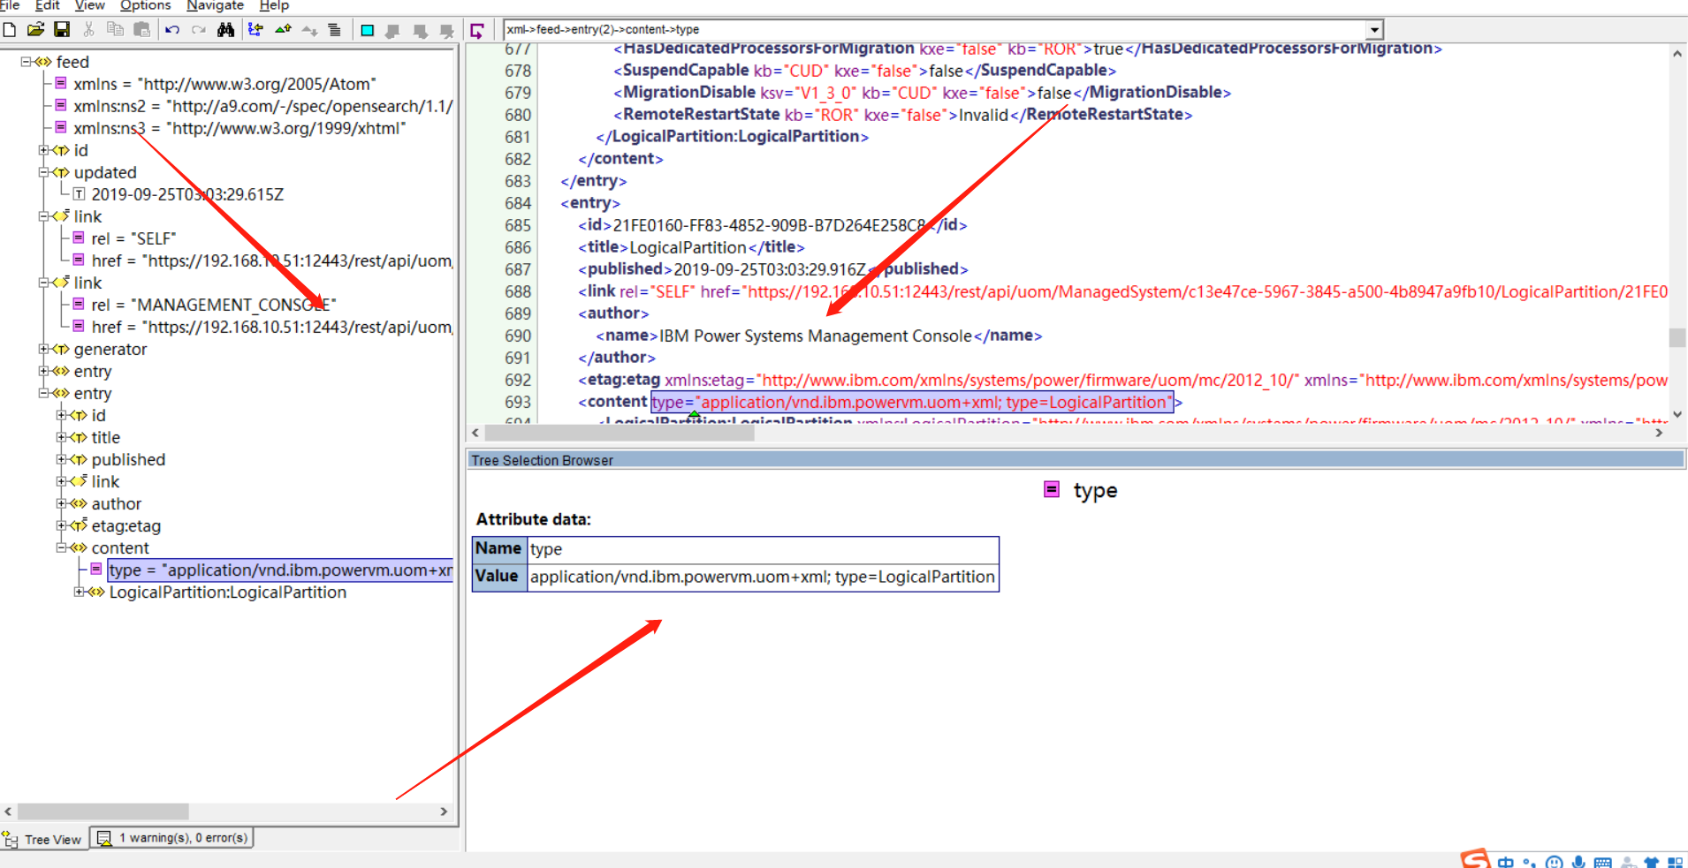Select the highlighted type attribute in tree
The height and width of the screenshot is (868, 1688).
pyautogui.click(x=280, y=570)
